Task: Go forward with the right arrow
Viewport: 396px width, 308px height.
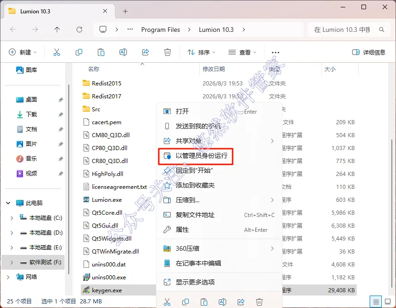Action: pos(35,30)
